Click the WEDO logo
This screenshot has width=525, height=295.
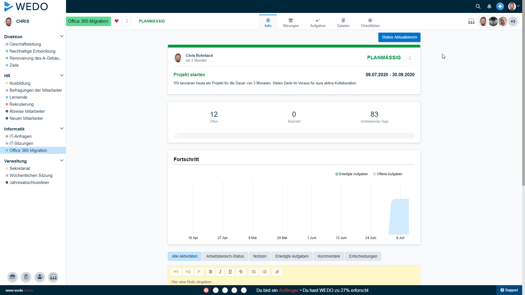pos(26,6)
